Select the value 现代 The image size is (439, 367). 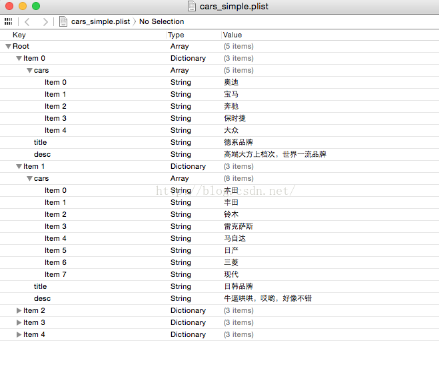pyautogui.click(x=231, y=275)
